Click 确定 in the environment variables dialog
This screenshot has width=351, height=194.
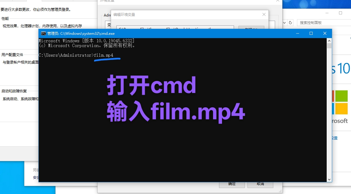click(232, 184)
